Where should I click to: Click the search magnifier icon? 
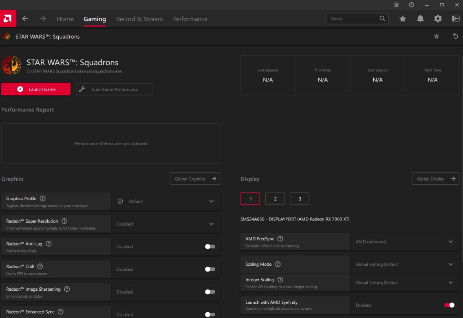[382, 19]
